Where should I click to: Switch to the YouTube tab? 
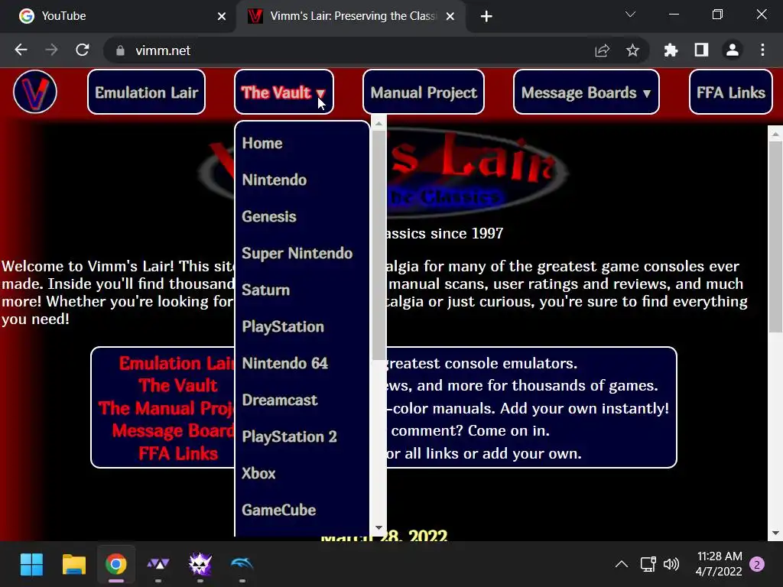tap(118, 17)
